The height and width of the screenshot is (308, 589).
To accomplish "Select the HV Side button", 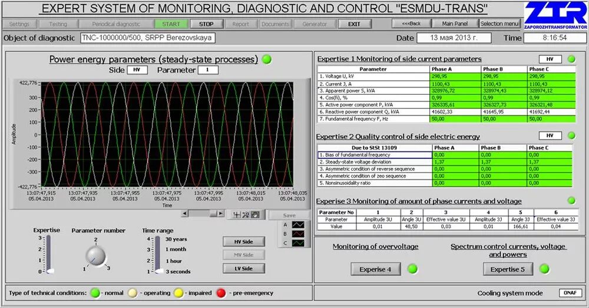I will pyautogui.click(x=244, y=241).
